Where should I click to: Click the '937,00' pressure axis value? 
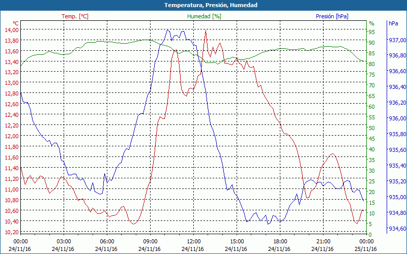click(x=396, y=40)
